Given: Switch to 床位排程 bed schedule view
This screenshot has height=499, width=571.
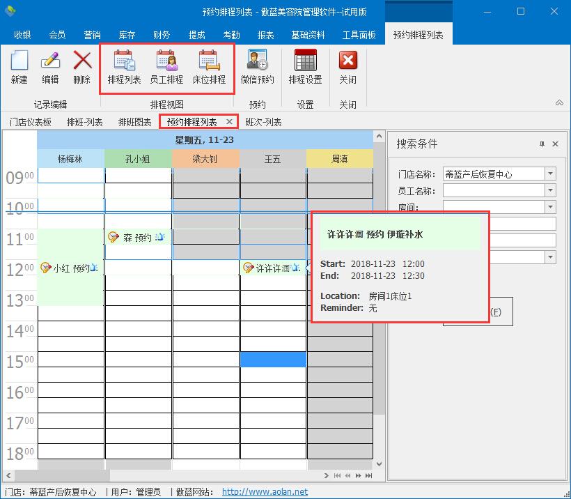Looking at the screenshot, I should 209,67.
